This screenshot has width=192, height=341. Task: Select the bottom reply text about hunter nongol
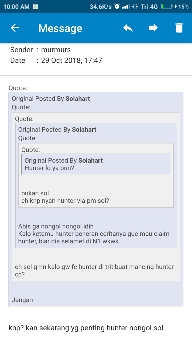[87, 328]
